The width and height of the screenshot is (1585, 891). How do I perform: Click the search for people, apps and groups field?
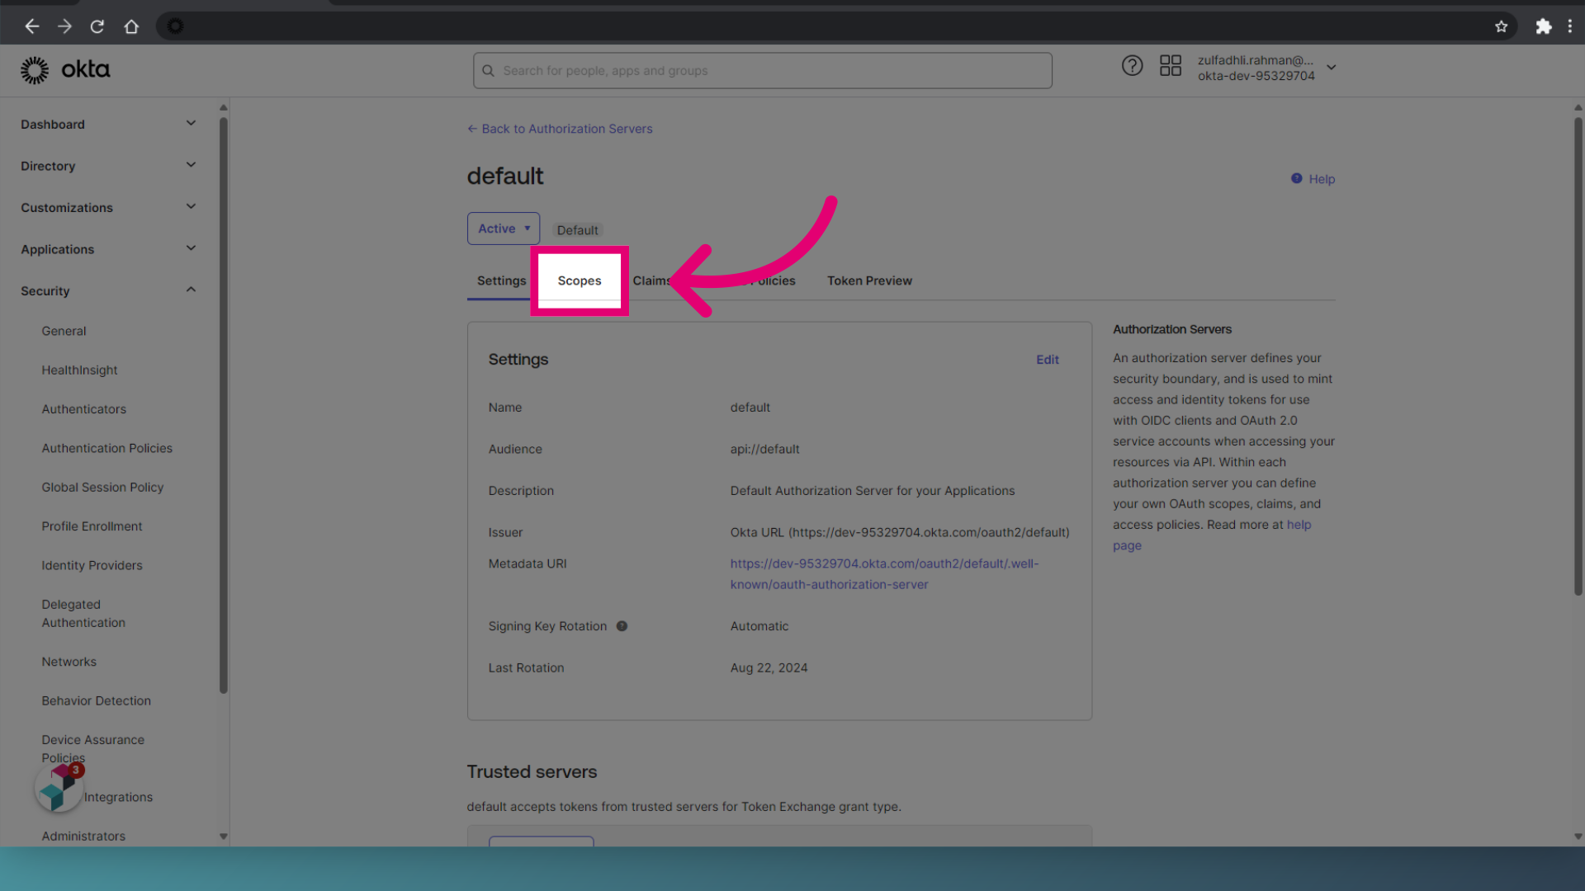pos(762,71)
